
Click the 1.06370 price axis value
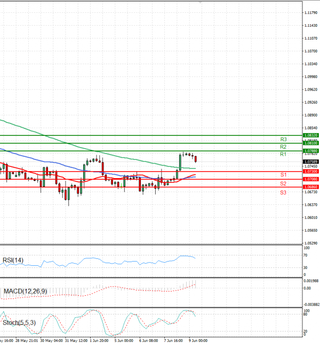311,205
